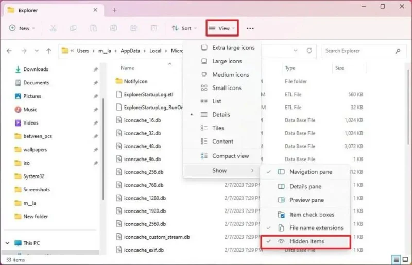The width and height of the screenshot is (412, 265).
Task: Click Users in the address path
Action: click(83, 51)
